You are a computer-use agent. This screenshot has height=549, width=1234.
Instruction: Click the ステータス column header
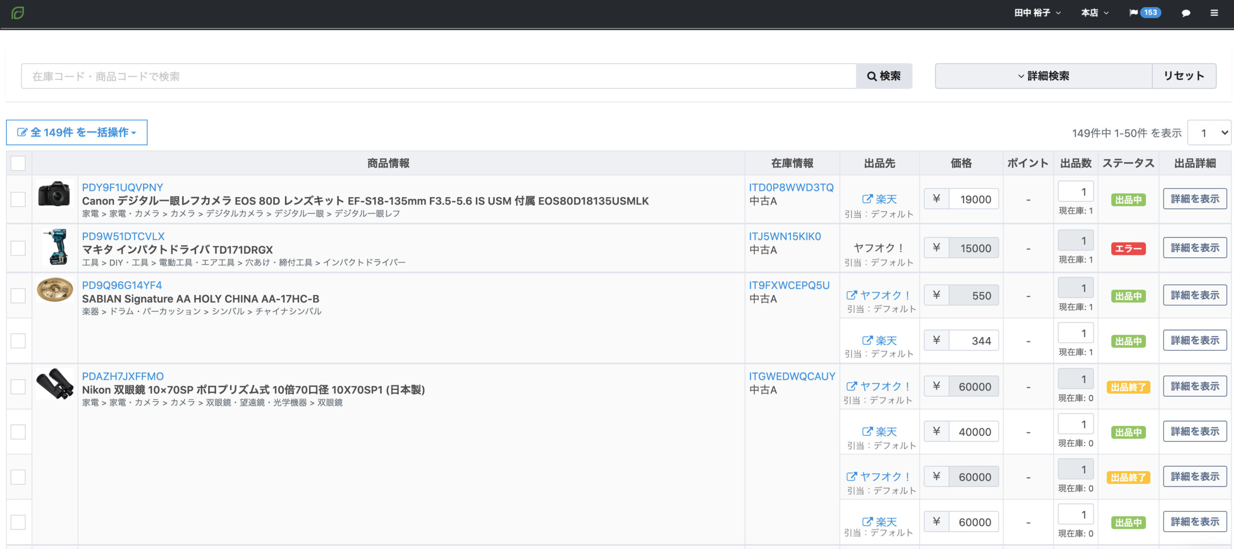coord(1128,163)
